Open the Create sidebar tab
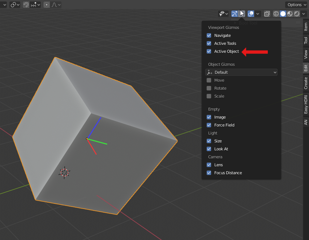Viewport: 309px width, 240px height. point(306,83)
